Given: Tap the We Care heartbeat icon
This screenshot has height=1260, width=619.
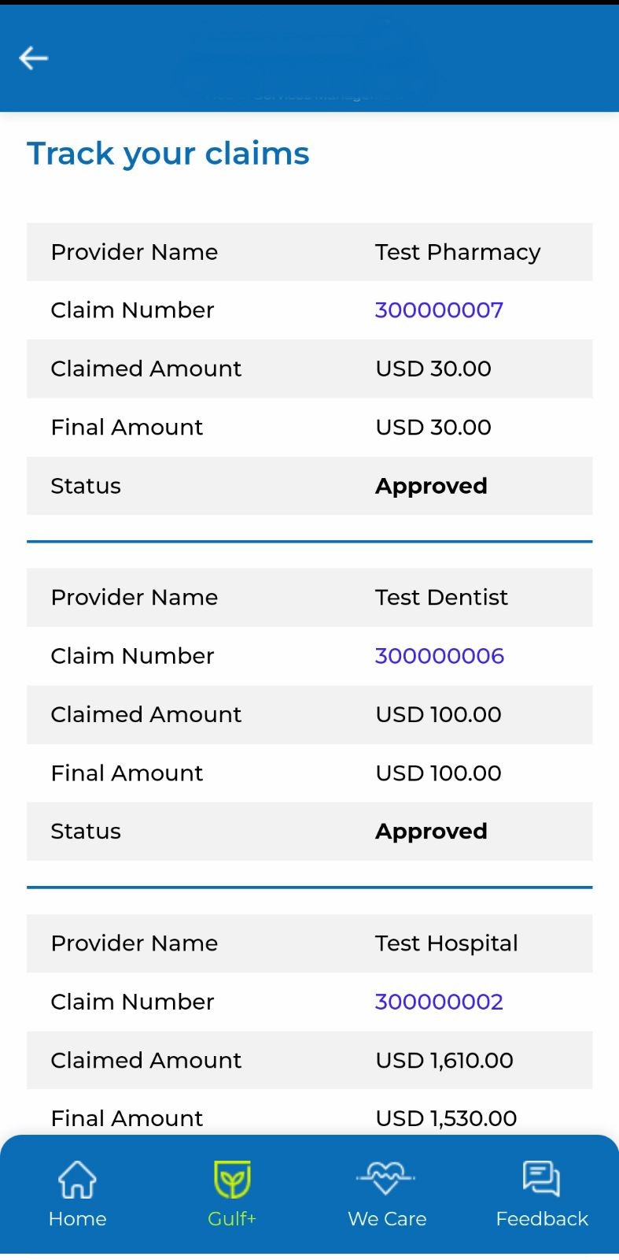Looking at the screenshot, I should click(386, 1179).
